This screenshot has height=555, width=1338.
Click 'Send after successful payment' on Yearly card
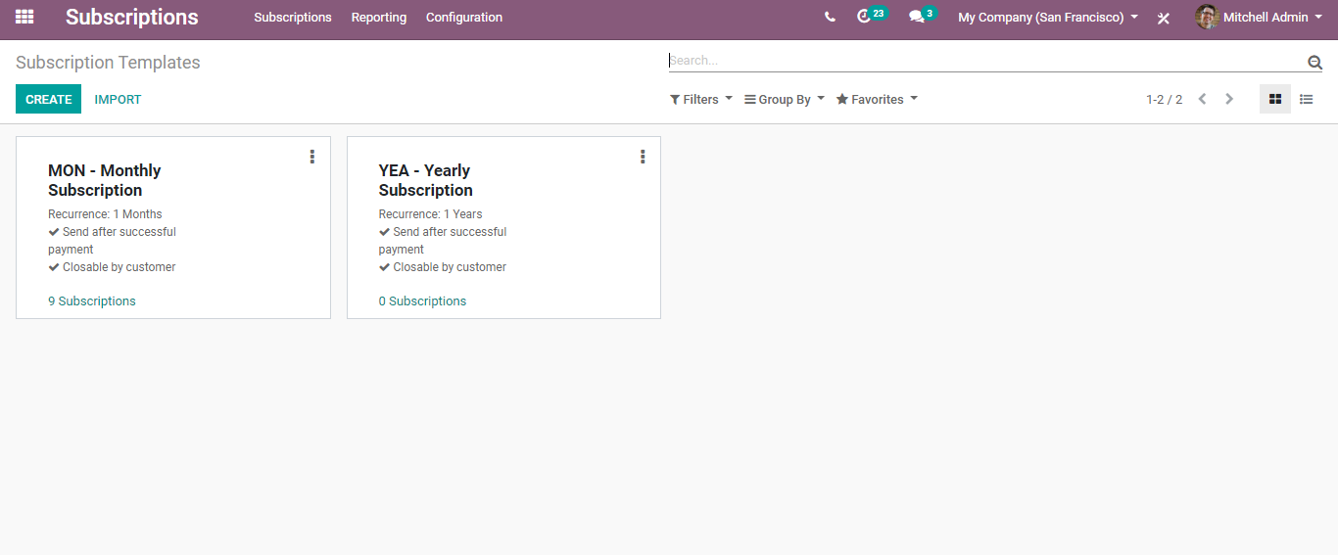tap(443, 241)
